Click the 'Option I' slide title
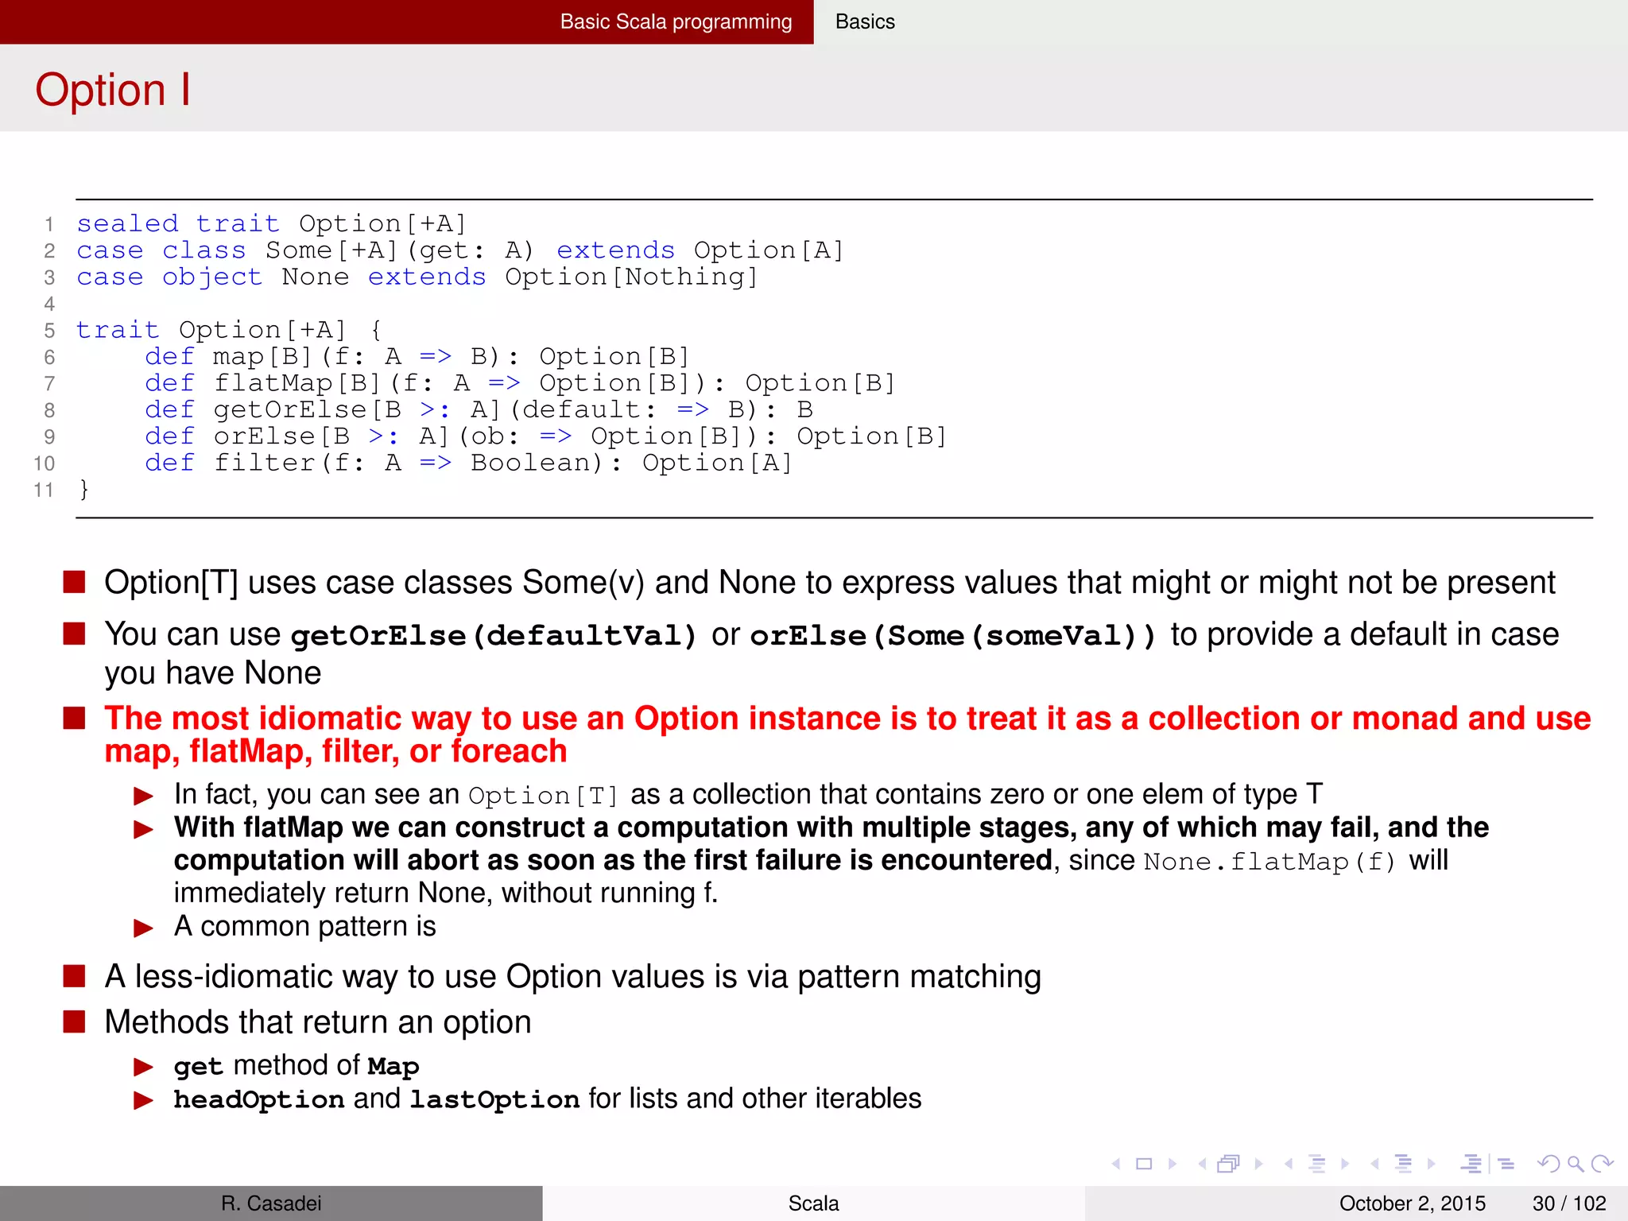Viewport: 1628px width, 1221px height. point(113,89)
